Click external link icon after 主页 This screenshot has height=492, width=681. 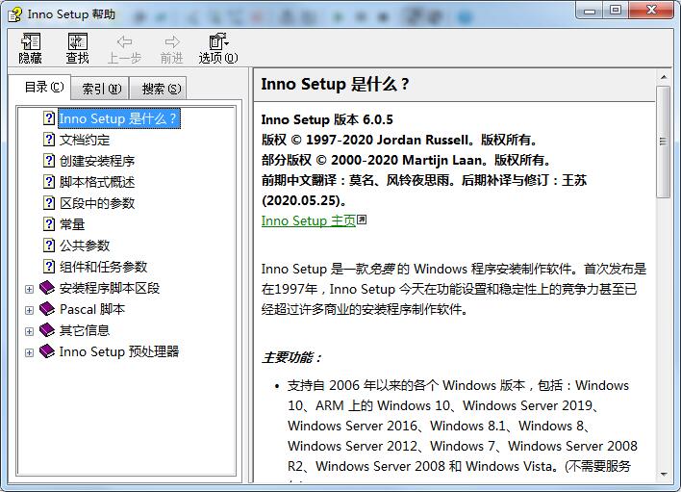[362, 220]
